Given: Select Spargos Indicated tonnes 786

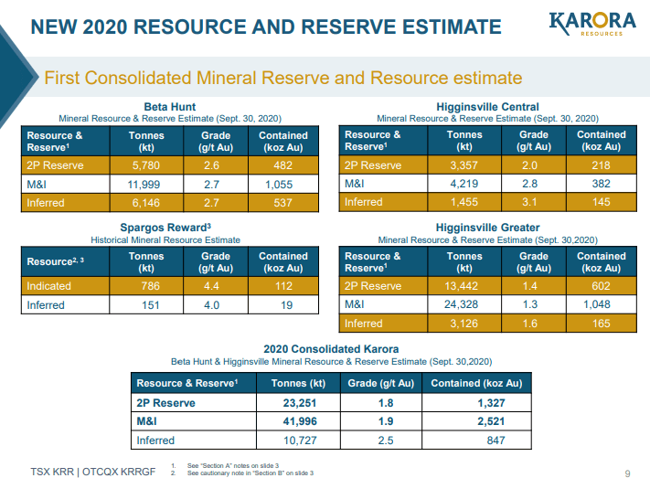Looking at the screenshot, I should [x=150, y=286].
